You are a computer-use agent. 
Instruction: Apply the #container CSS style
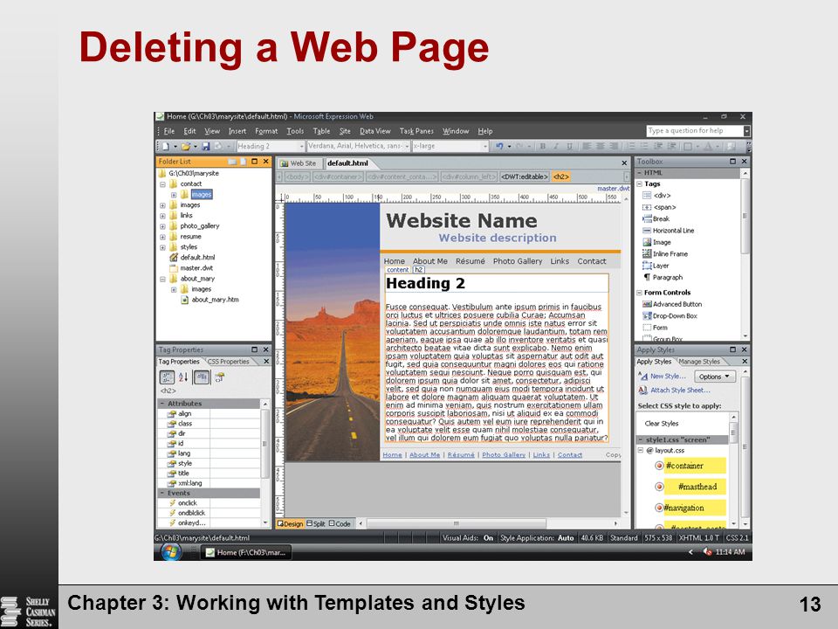point(690,466)
